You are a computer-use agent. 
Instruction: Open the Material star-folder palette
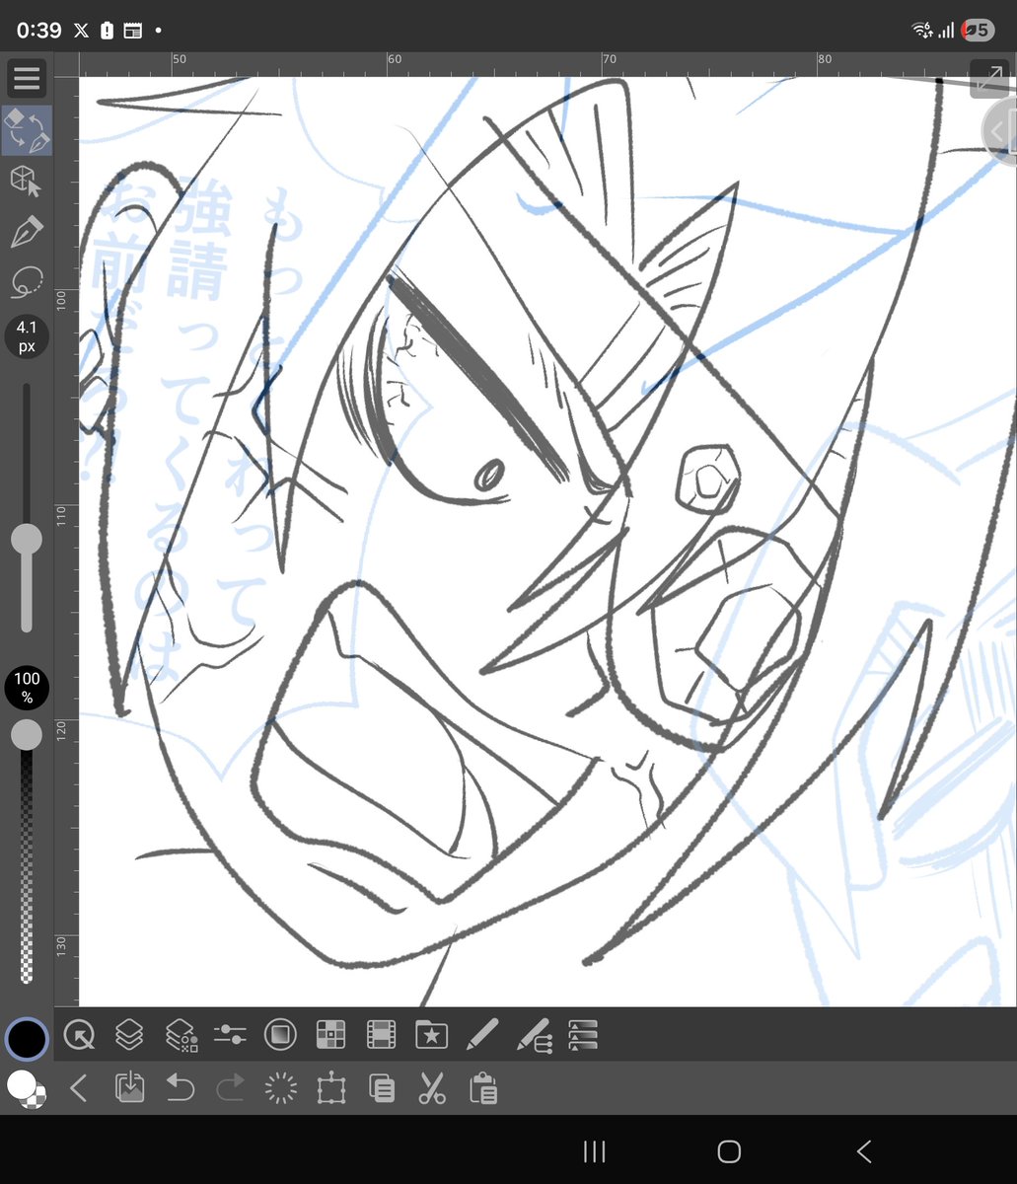click(431, 1035)
